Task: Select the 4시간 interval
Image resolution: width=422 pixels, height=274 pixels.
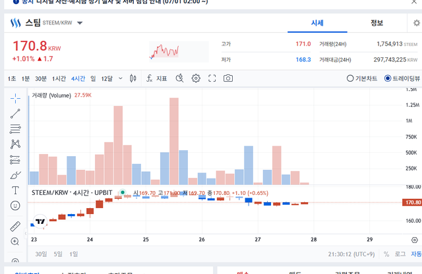Action: coord(78,78)
